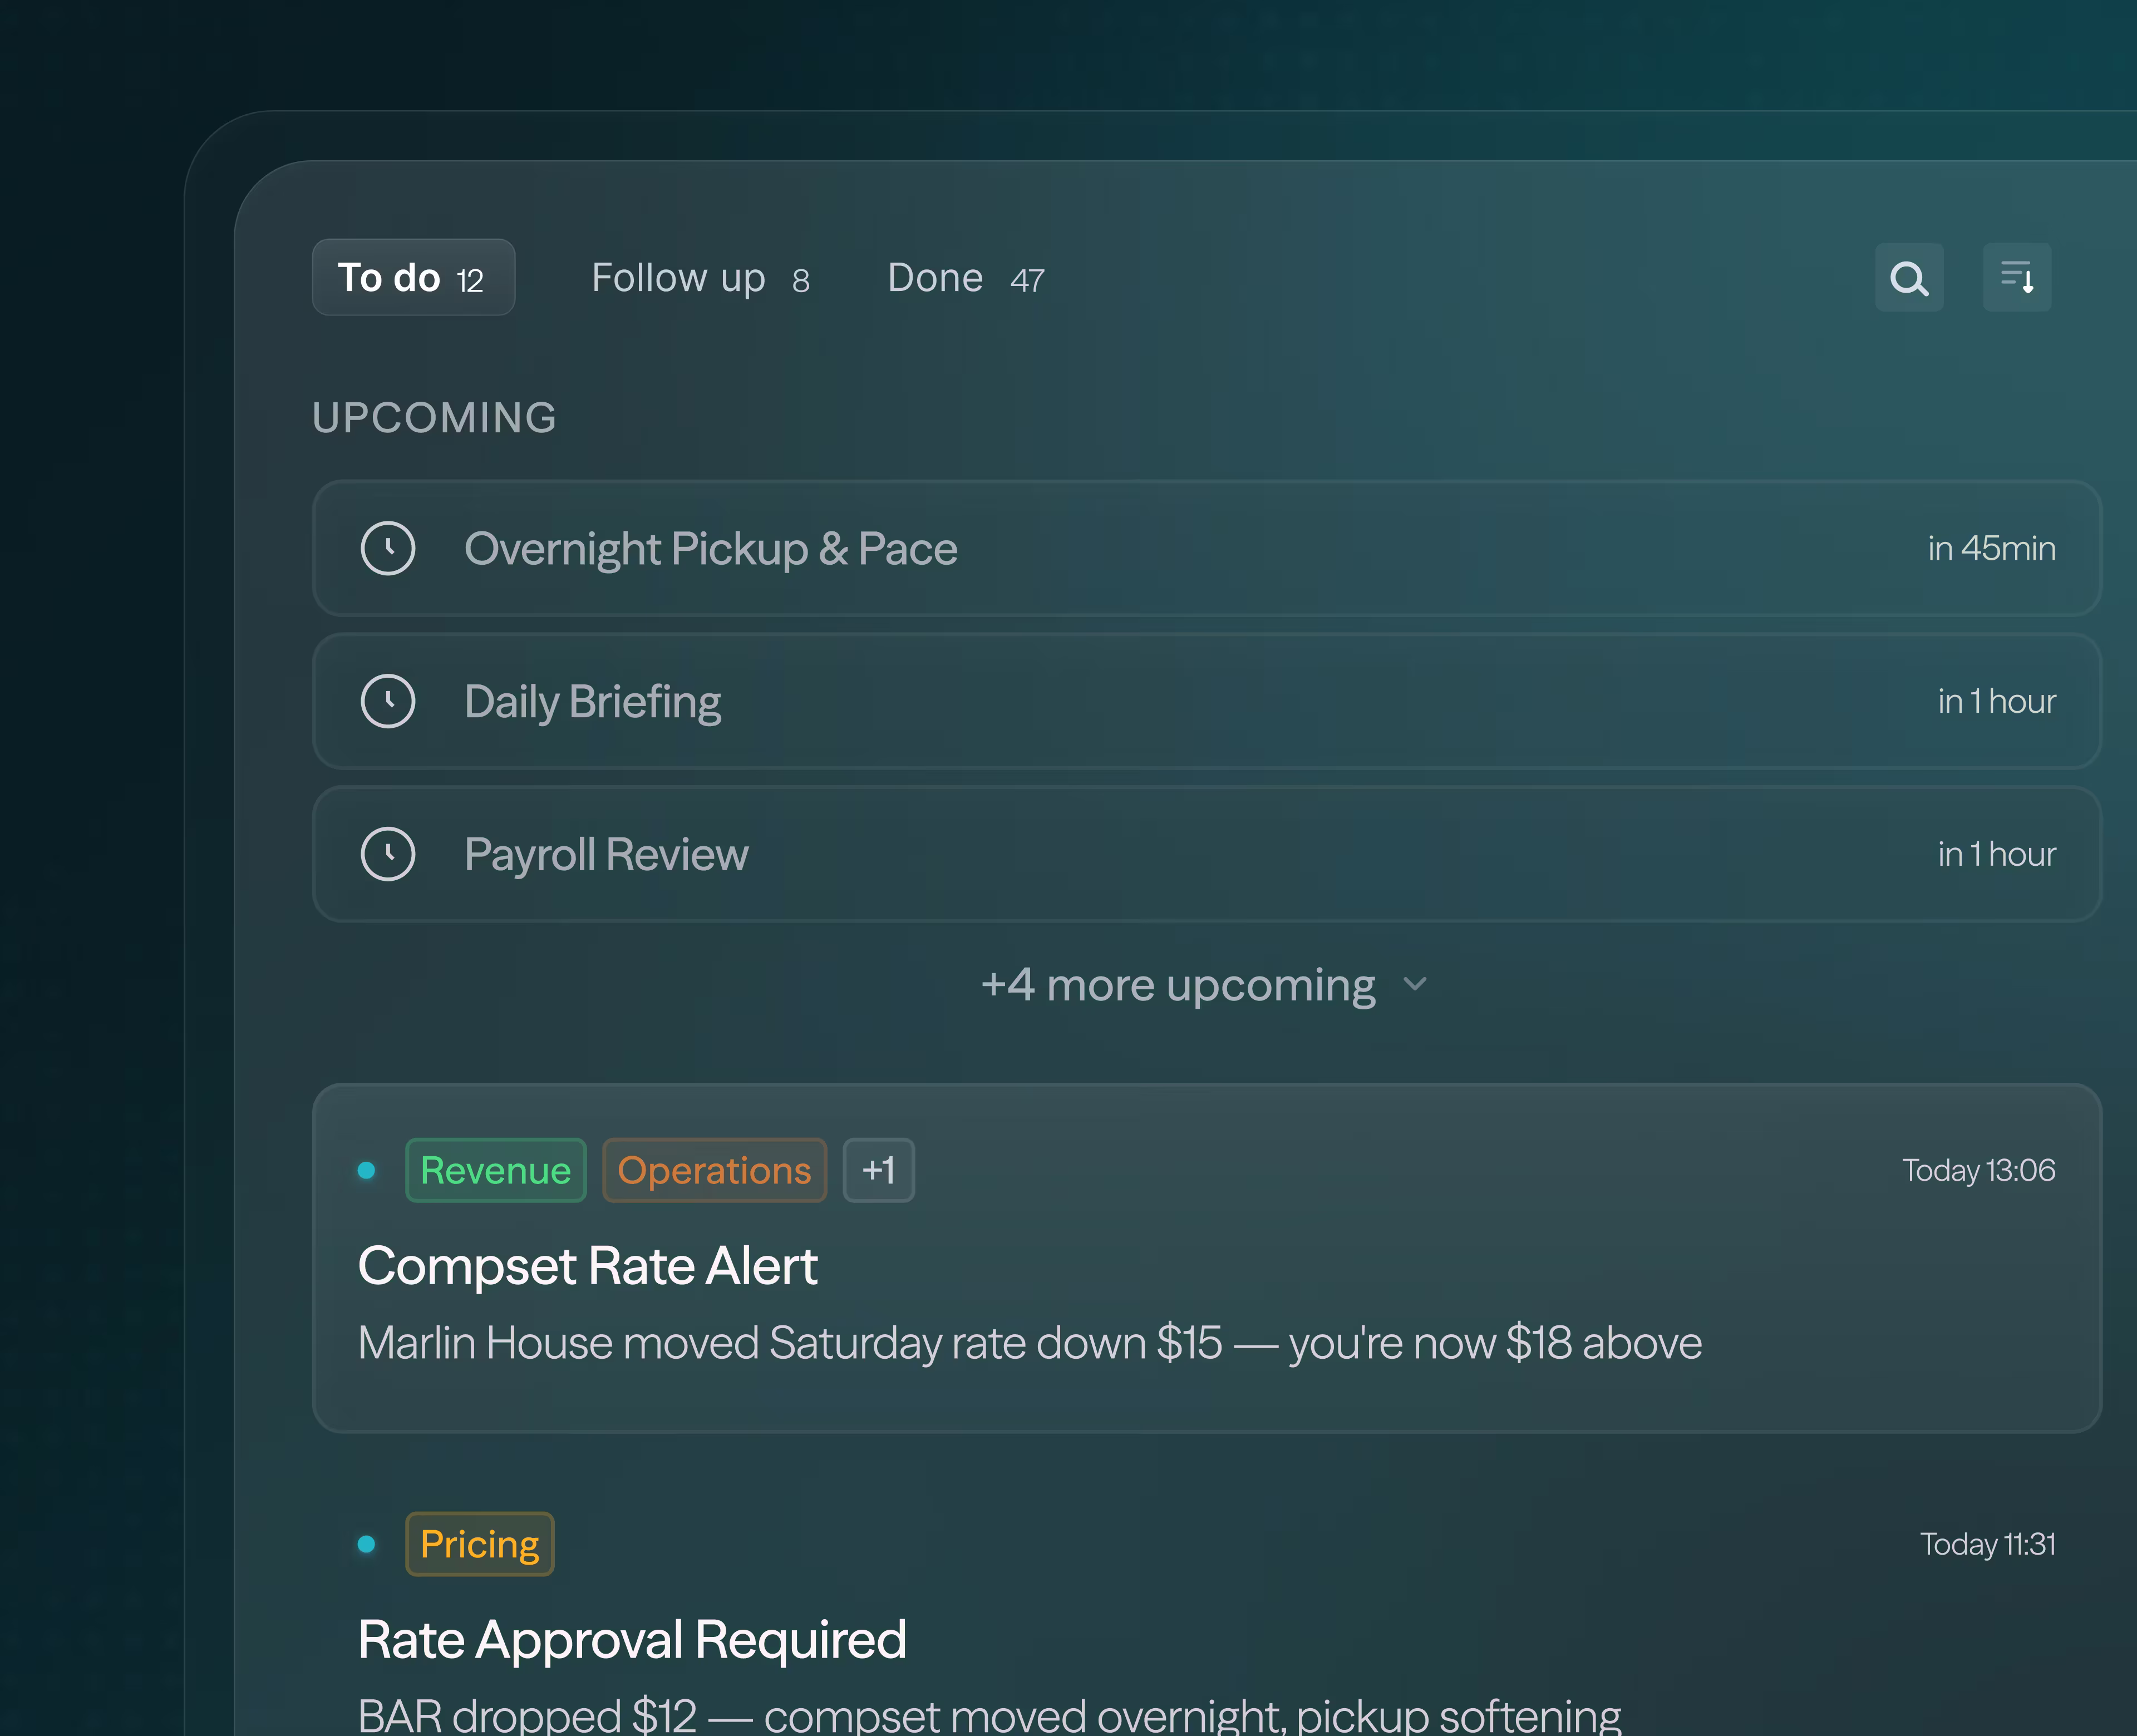The image size is (2137, 1736).
Task: Click unread dot on Rate Approval Required
Action: (x=367, y=1544)
